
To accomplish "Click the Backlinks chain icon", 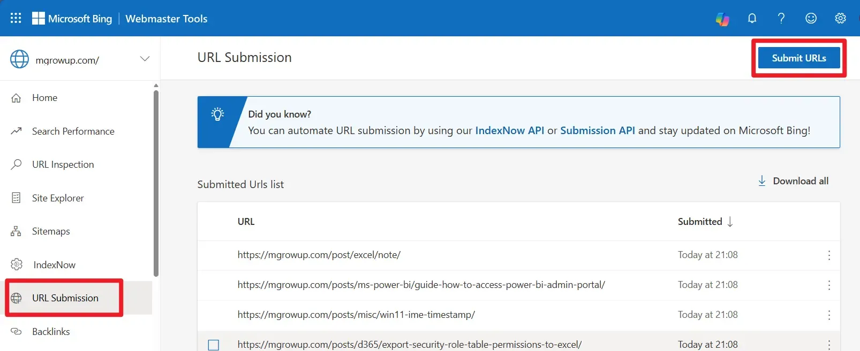I will coord(16,331).
